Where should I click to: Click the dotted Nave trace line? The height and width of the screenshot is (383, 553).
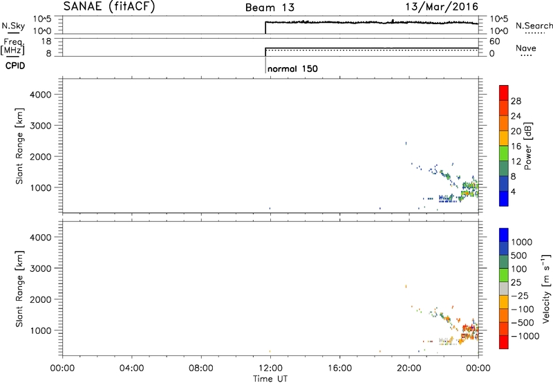372,50
